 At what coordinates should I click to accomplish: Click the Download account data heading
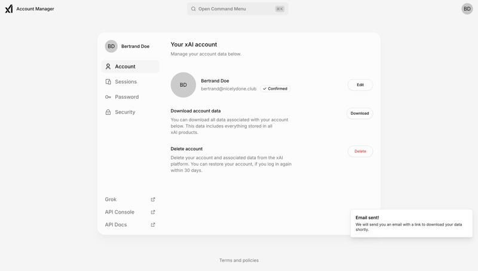(x=195, y=111)
